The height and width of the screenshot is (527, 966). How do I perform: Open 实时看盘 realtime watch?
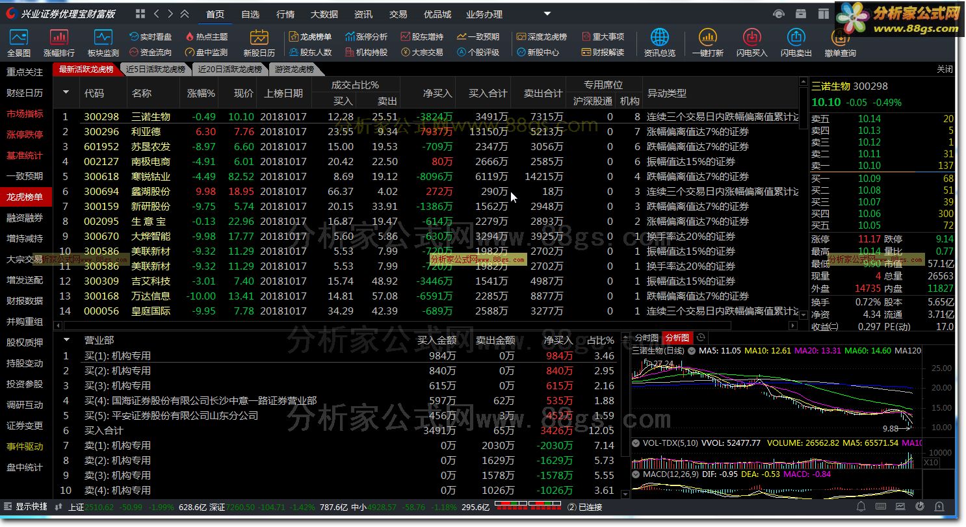[151, 37]
